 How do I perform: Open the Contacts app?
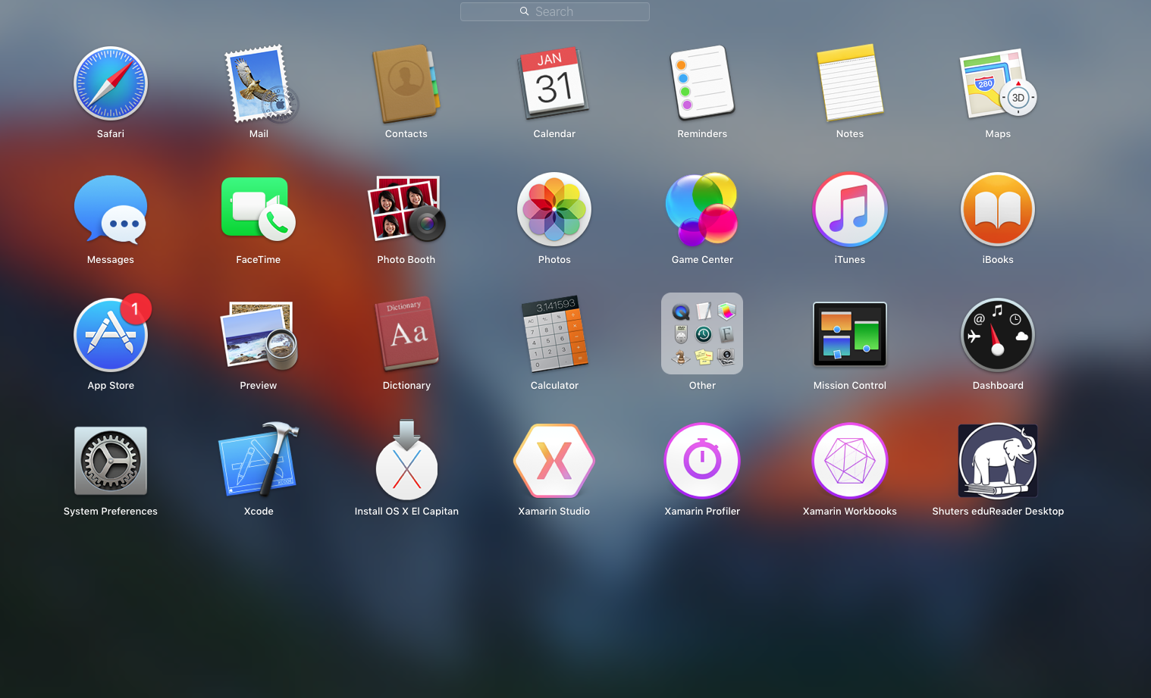tap(406, 83)
